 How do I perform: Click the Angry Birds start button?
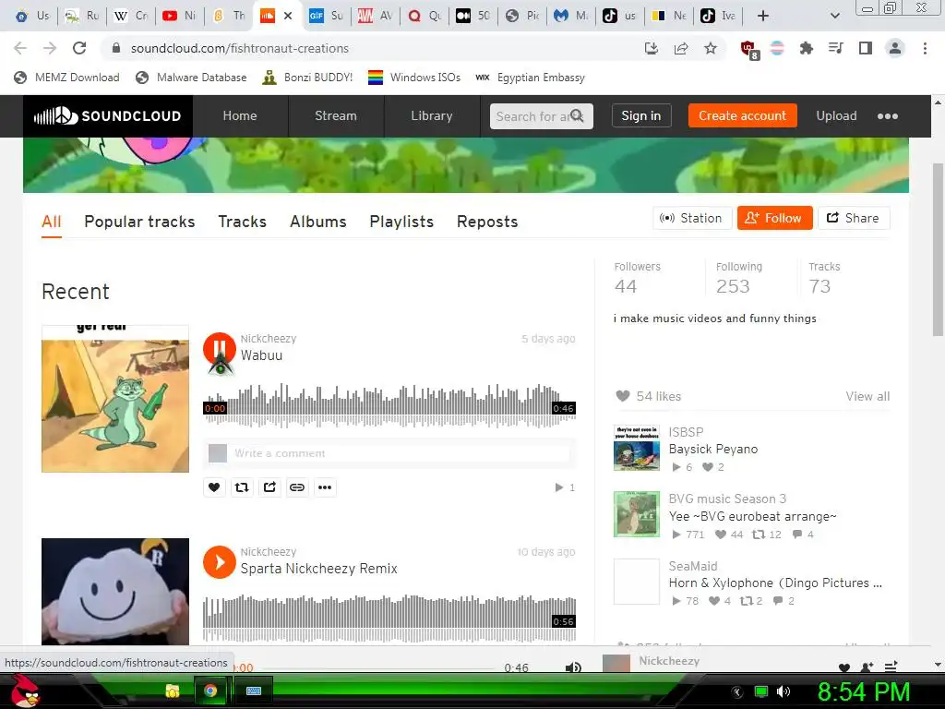point(25,691)
